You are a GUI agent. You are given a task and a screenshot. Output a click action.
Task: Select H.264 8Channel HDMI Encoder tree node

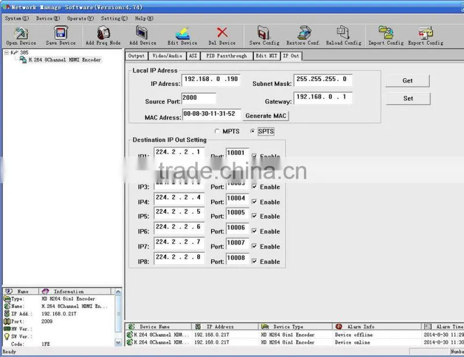(64, 60)
